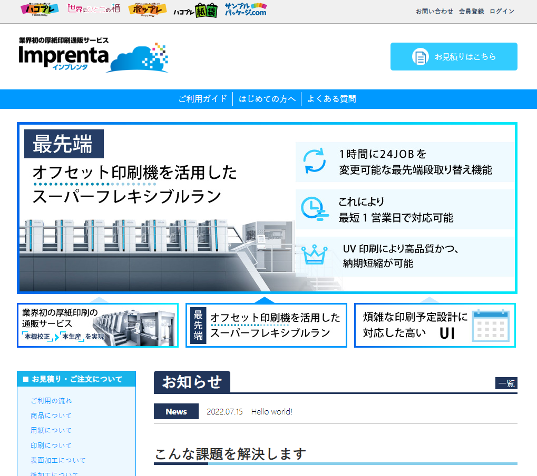The width and height of the screenshot is (537, 476).
Task: Click the crown icon beside UV印刷
Action: [314, 255]
